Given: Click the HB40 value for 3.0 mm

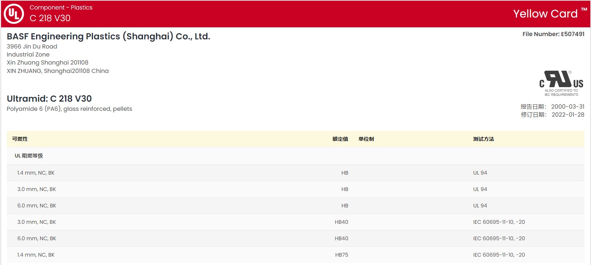Looking at the screenshot, I should click(x=342, y=222).
